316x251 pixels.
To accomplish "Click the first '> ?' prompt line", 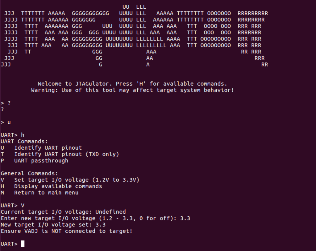I will (6, 103).
